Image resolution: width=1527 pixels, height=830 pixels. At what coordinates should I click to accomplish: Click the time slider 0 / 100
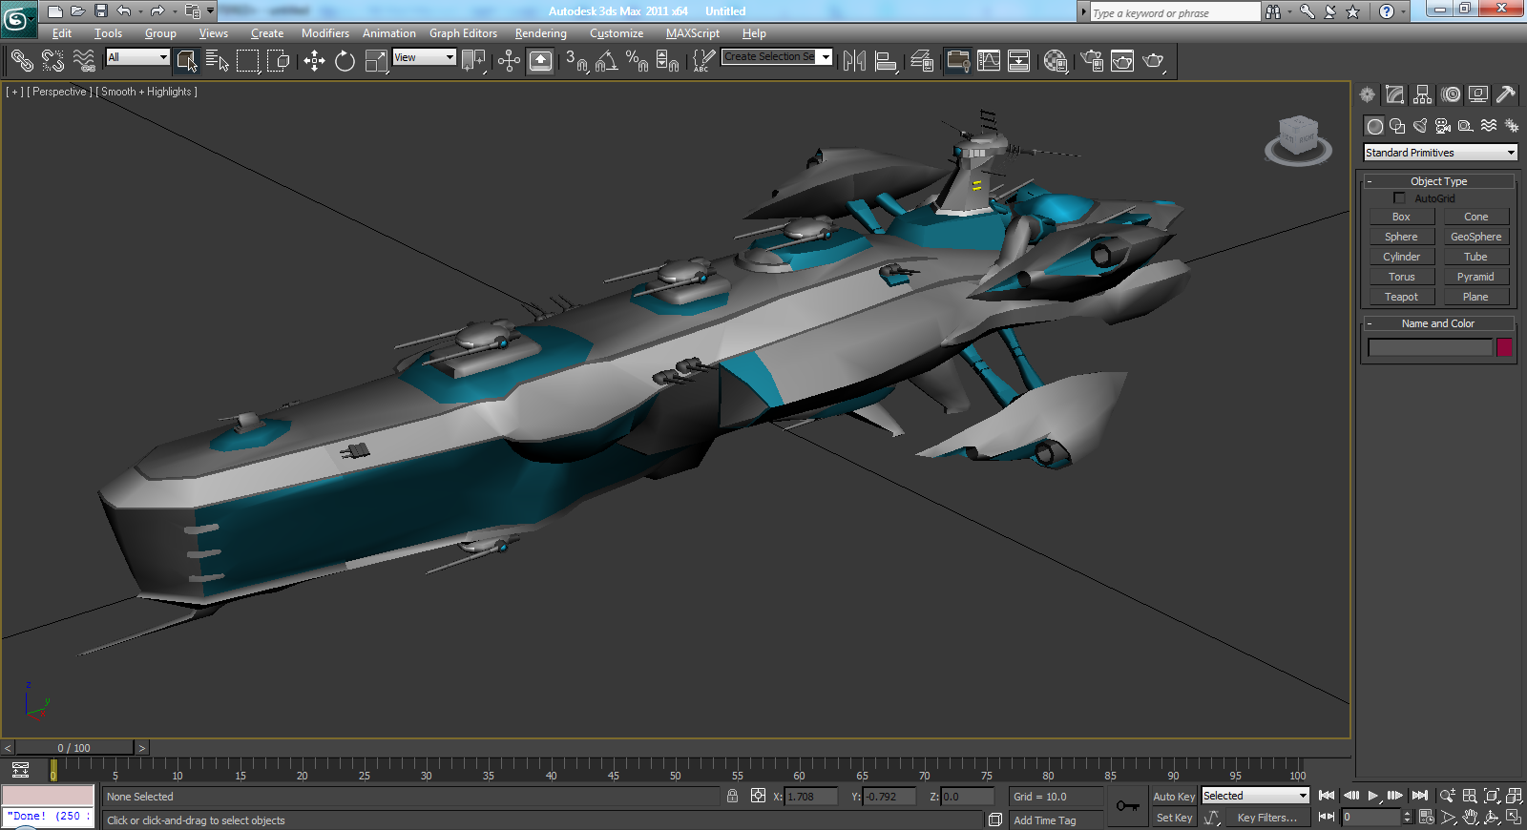click(x=74, y=748)
